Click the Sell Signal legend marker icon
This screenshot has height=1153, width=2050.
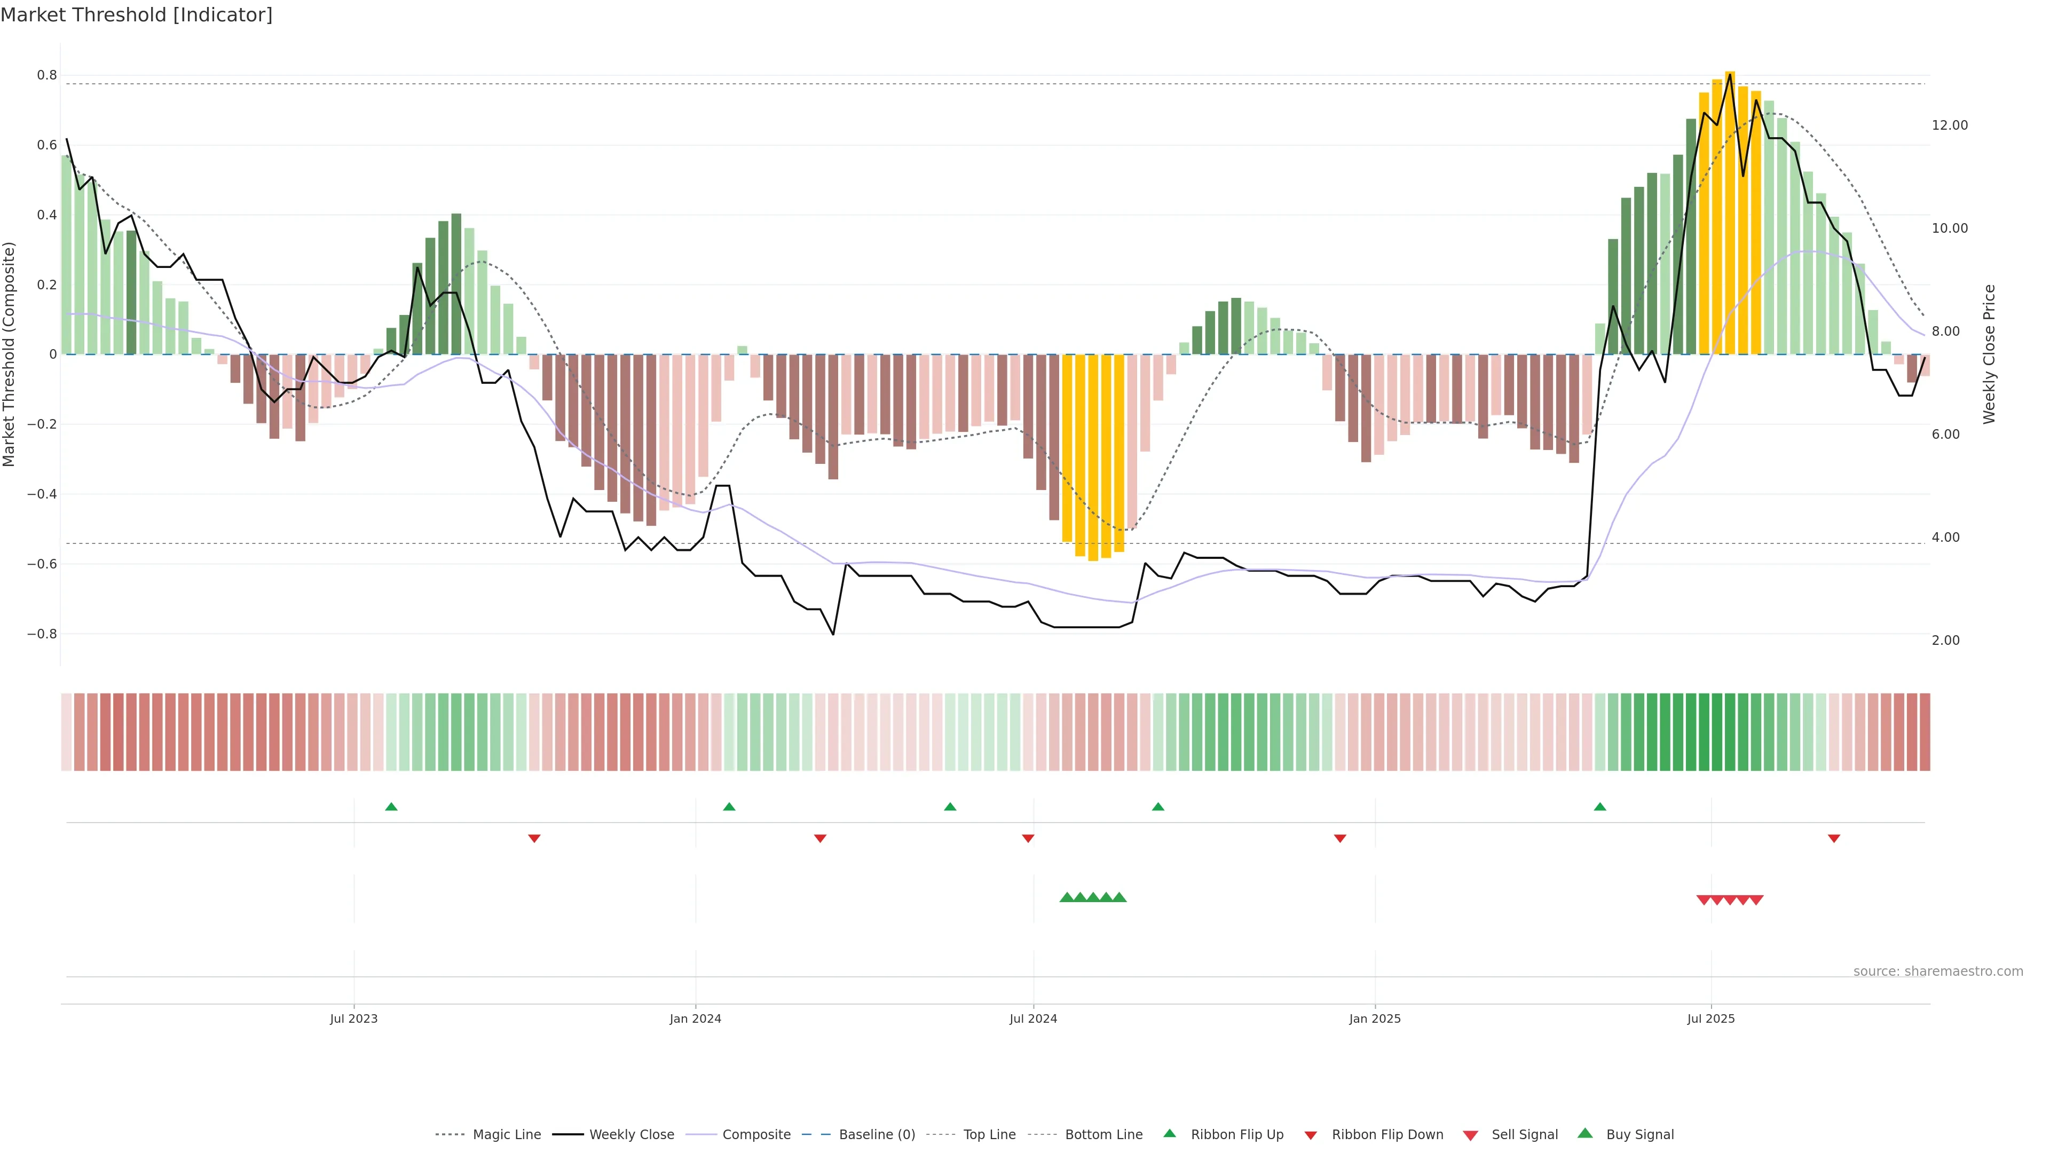(x=1470, y=1135)
